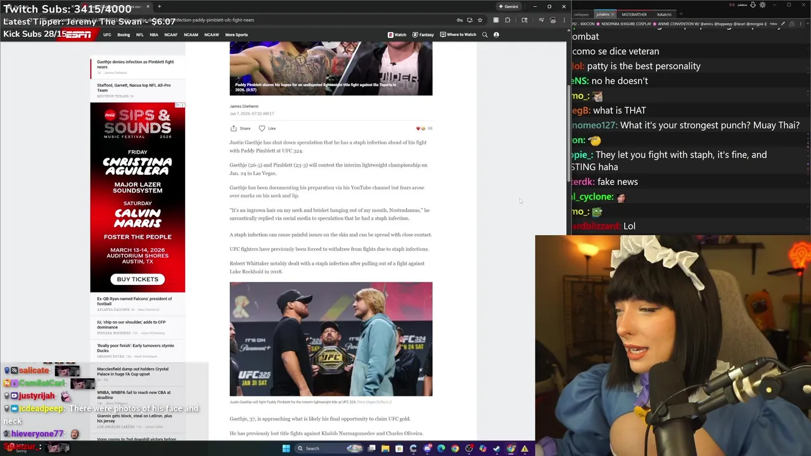Click the taskbar Search box
The height and width of the screenshot is (456, 811).
(x=328, y=448)
